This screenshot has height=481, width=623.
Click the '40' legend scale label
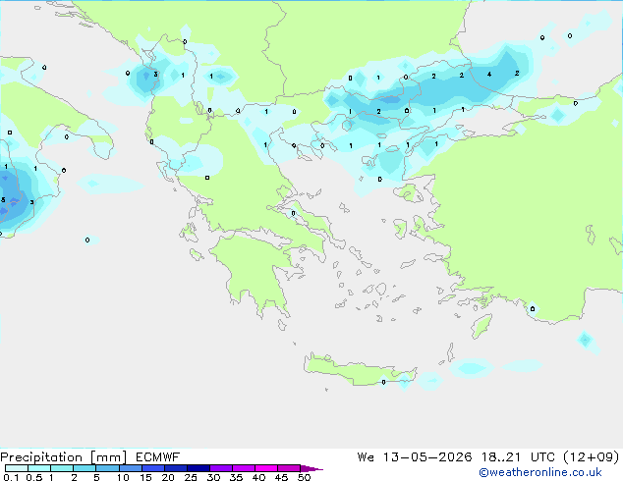258,477
